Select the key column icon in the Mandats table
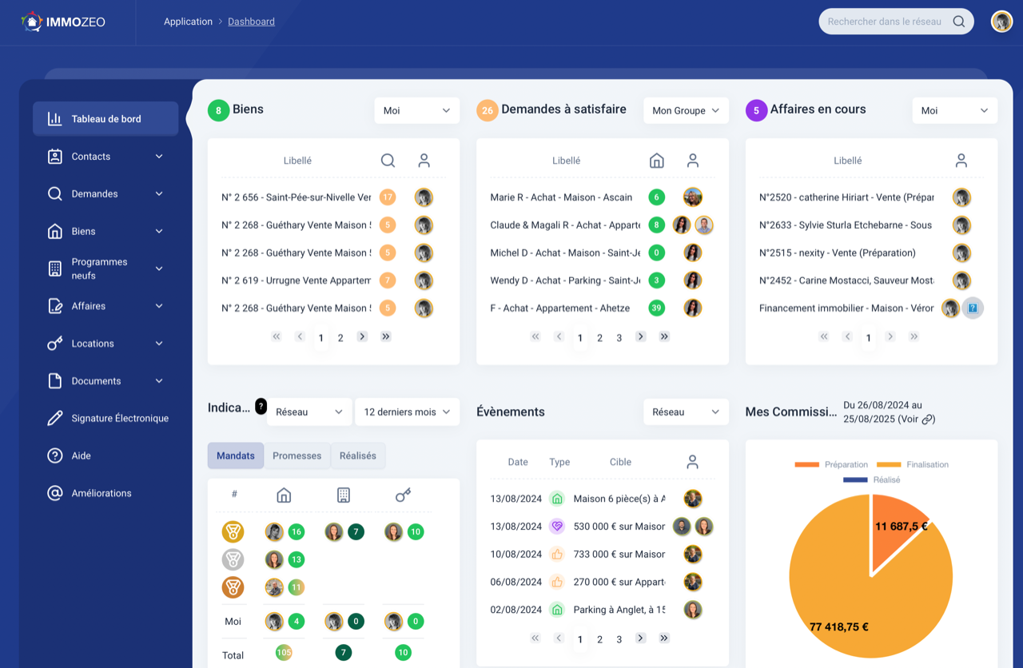This screenshot has width=1023, height=668. click(x=403, y=495)
